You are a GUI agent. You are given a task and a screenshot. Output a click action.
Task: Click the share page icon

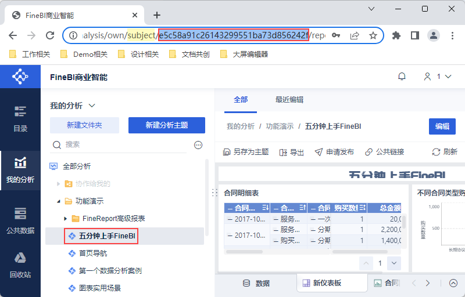pos(355,35)
